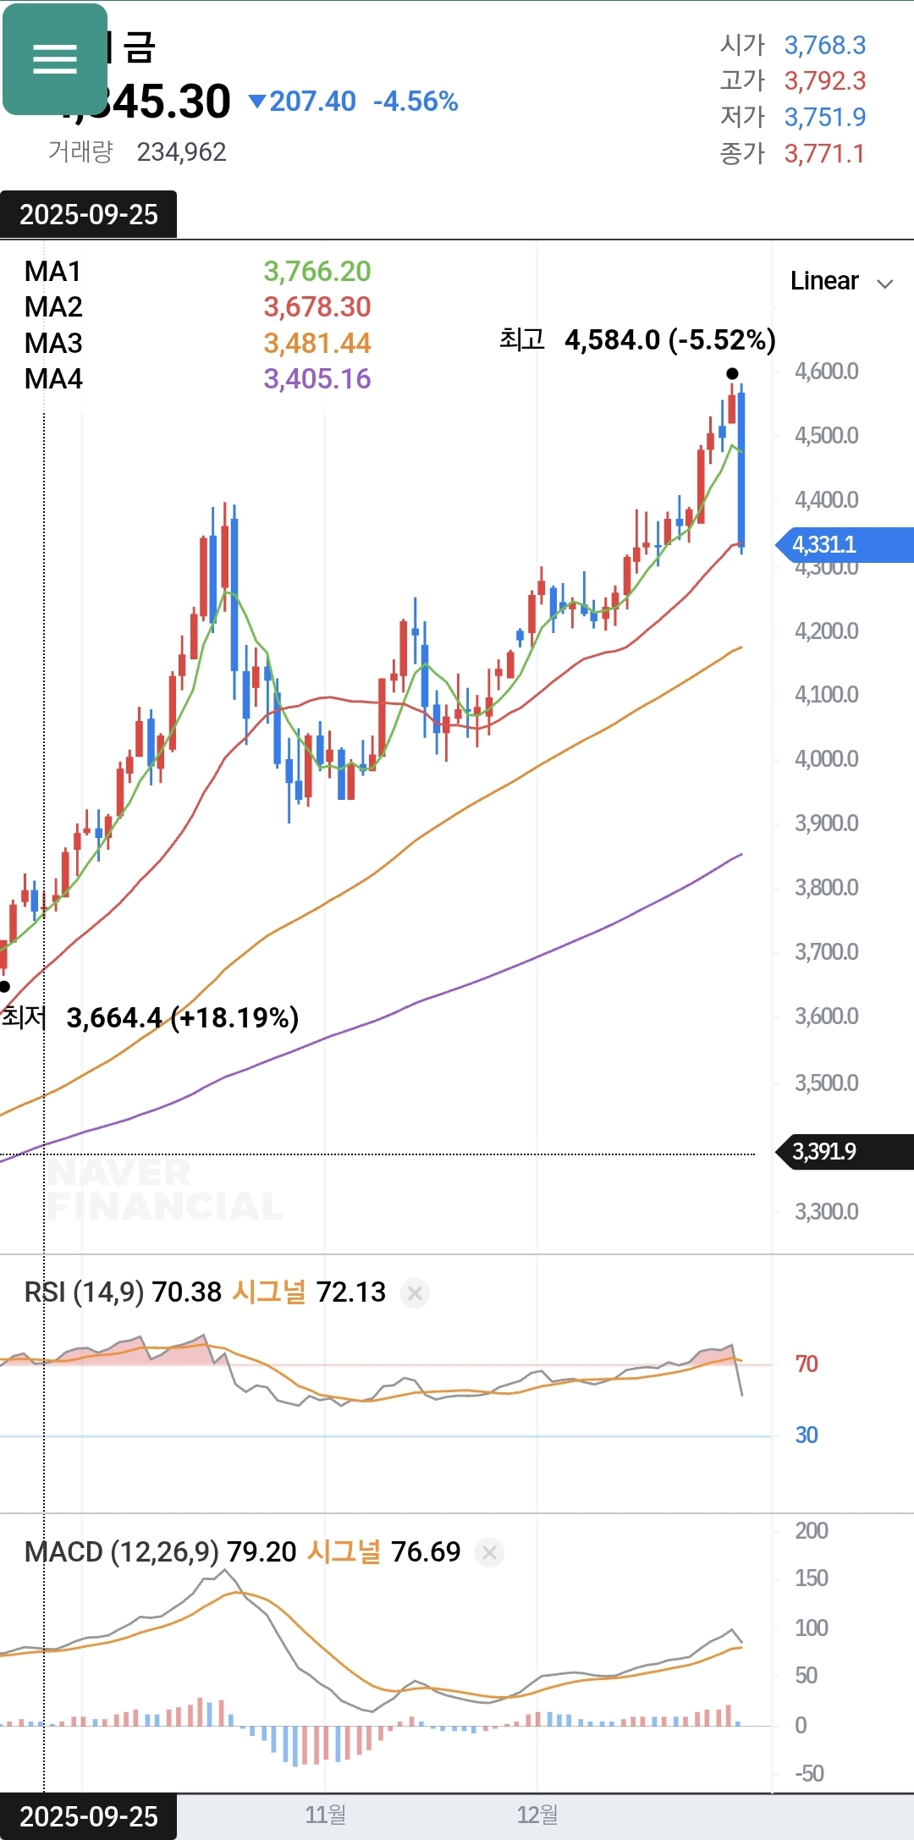Screen dimensions: 914x1840
Task: Open the green hamburger menu
Action: tap(55, 59)
